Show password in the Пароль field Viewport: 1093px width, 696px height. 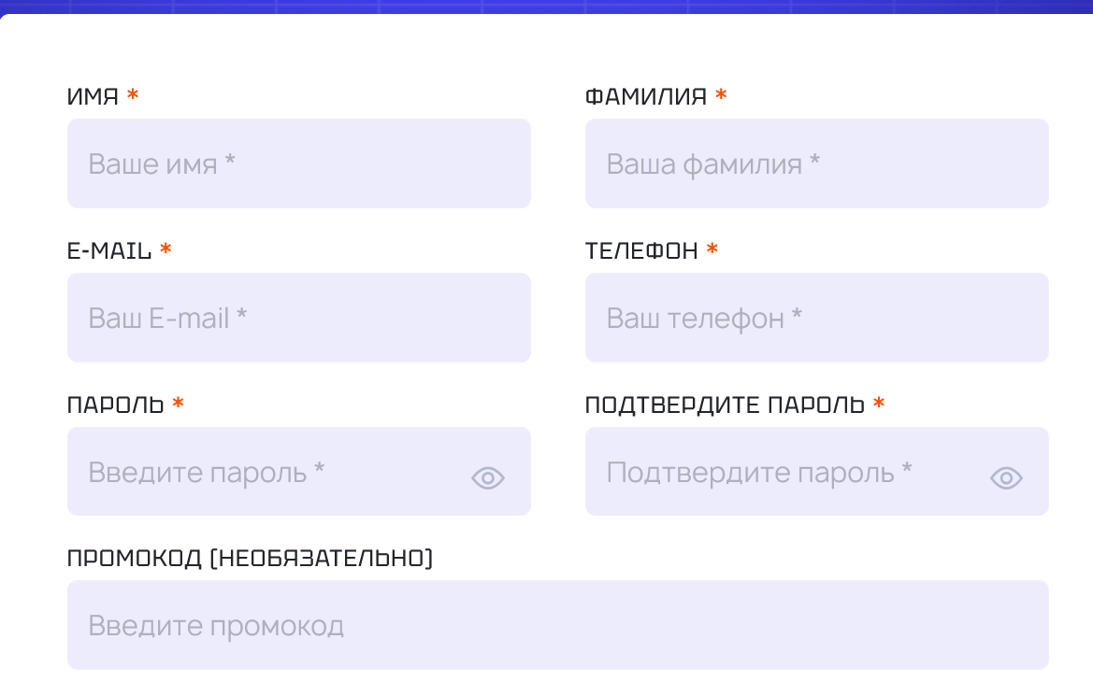[x=487, y=478]
